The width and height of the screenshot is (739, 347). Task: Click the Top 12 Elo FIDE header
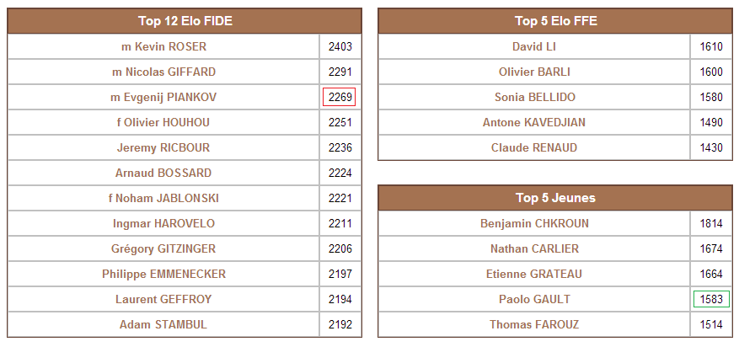[185, 22]
